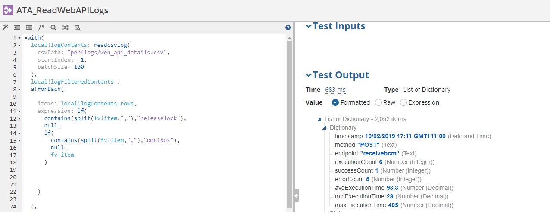550x220 pixels.
Task: Collapse the Test Inputs section
Action: (308, 26)
